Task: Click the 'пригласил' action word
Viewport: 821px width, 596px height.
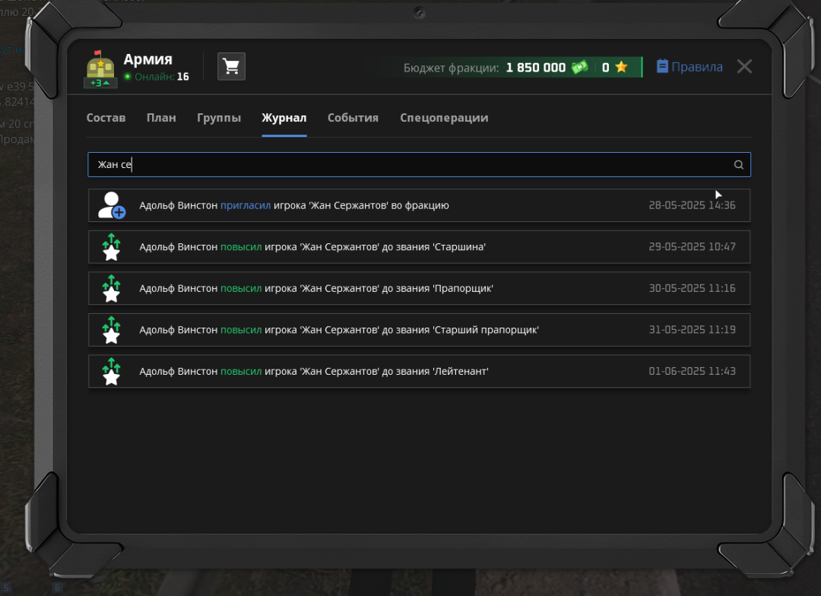Action: [246, 205]
